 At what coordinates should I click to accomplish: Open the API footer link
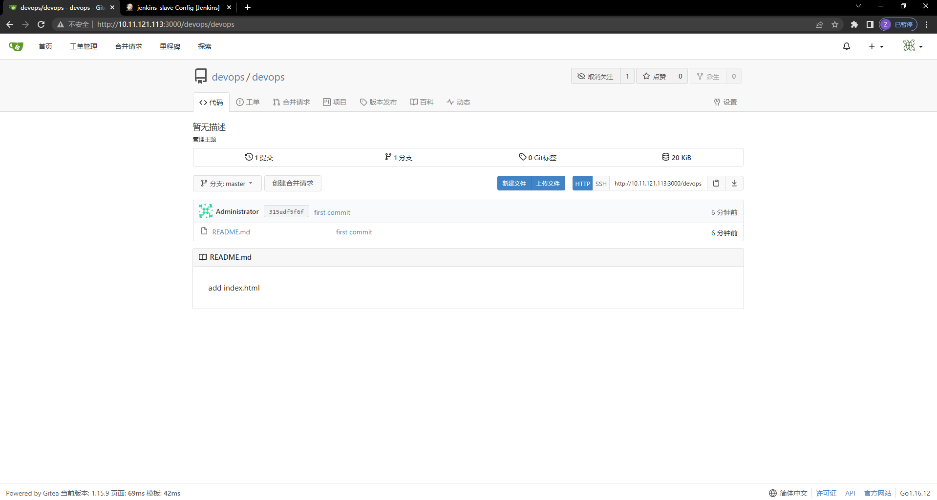850,493
